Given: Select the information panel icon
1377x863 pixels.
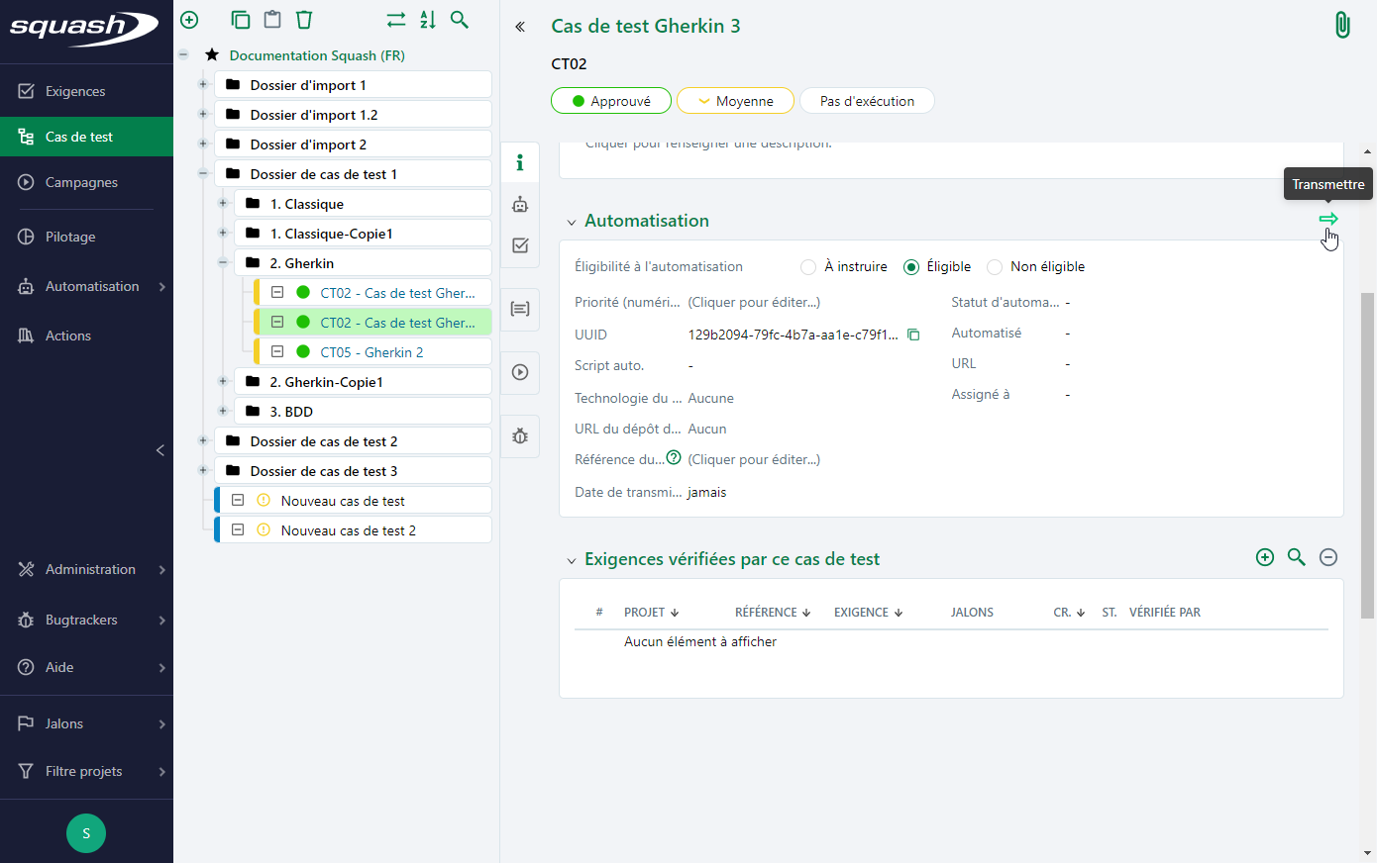Looking at the screenshot, I should 520,162.
